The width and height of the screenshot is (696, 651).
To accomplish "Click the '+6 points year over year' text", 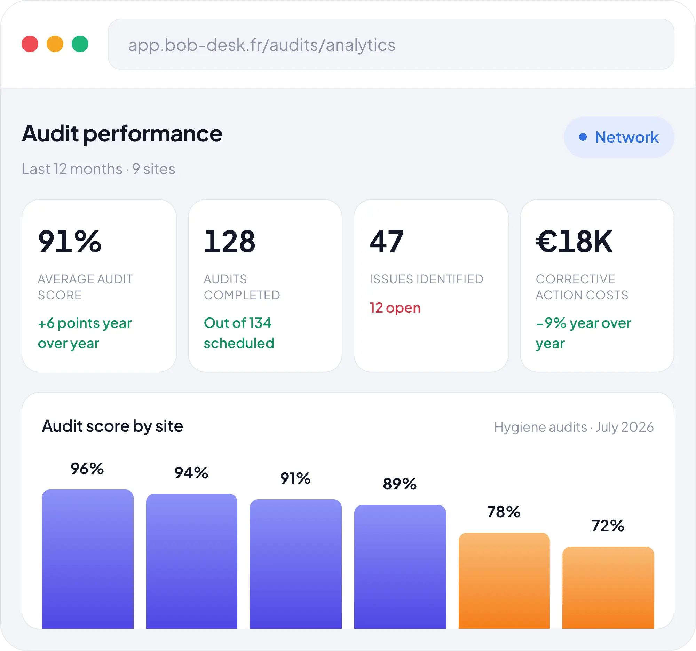I will point(85,333).
